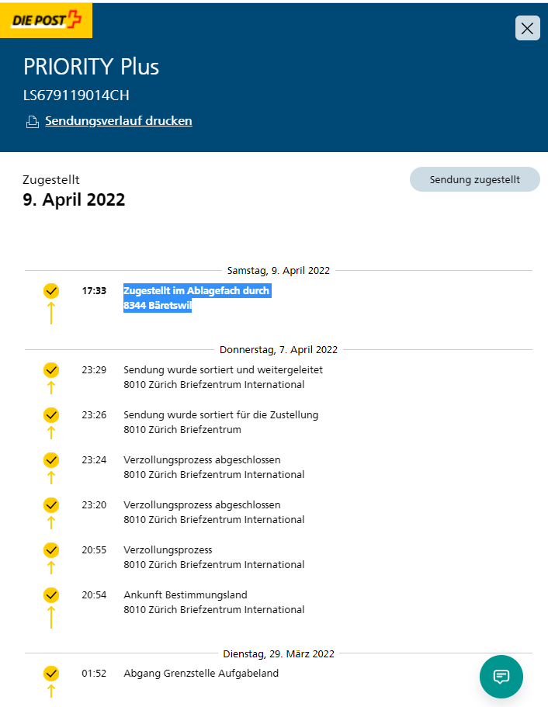The image size is (548, 707).
Task: Click checkmark icon beside 23:29 event
Action: tap(51, 370)
